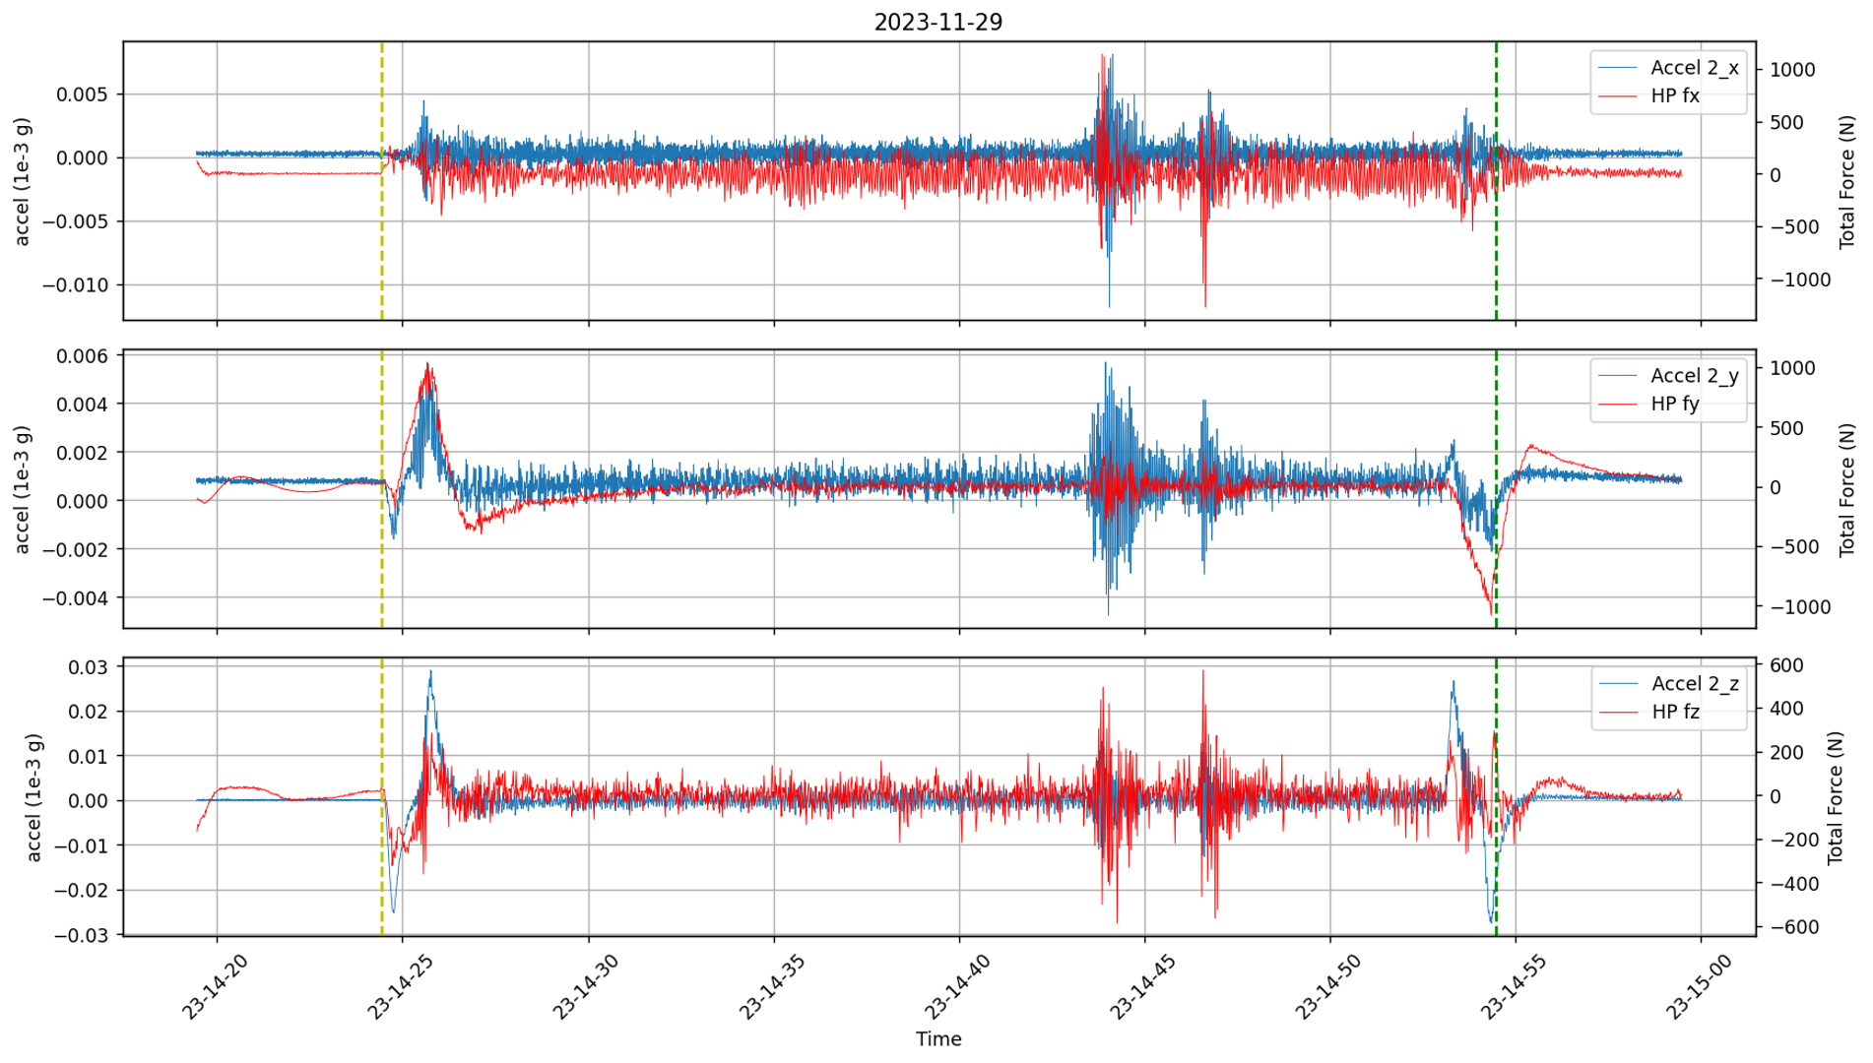Click the Total Force (N) label of the HP fy plot
This screenshot has width=1873, height=1063.
click(x=1846, y=489)
